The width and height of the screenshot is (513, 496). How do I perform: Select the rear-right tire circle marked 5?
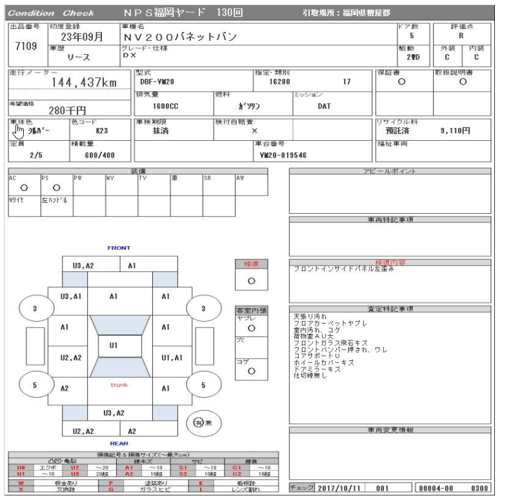203,385
